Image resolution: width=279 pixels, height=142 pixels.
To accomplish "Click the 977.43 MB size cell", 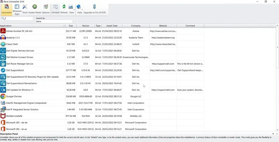I will point(71,116).
